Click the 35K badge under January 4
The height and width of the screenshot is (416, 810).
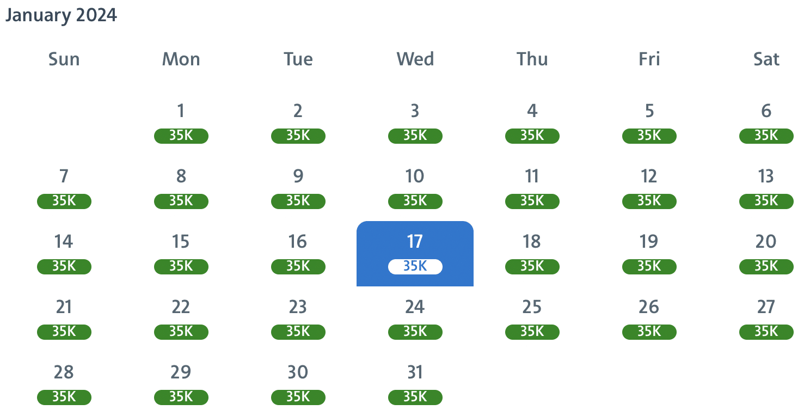tap(532, 136)
